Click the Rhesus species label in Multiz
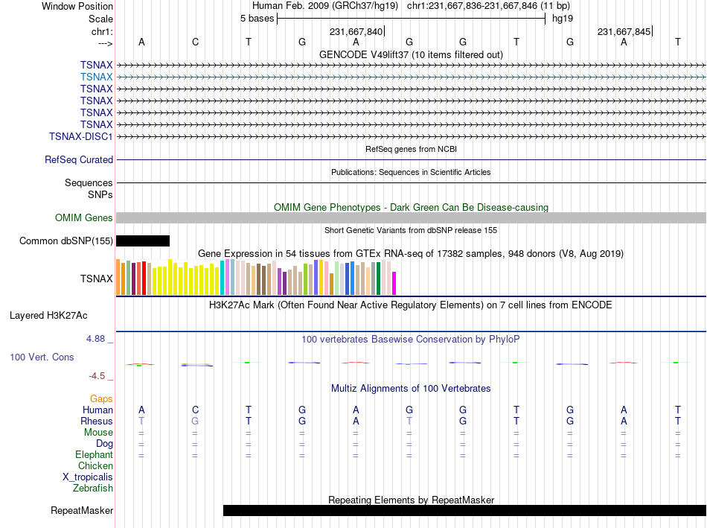This screenshot has width=707, height=528. (x=97, y=421)
